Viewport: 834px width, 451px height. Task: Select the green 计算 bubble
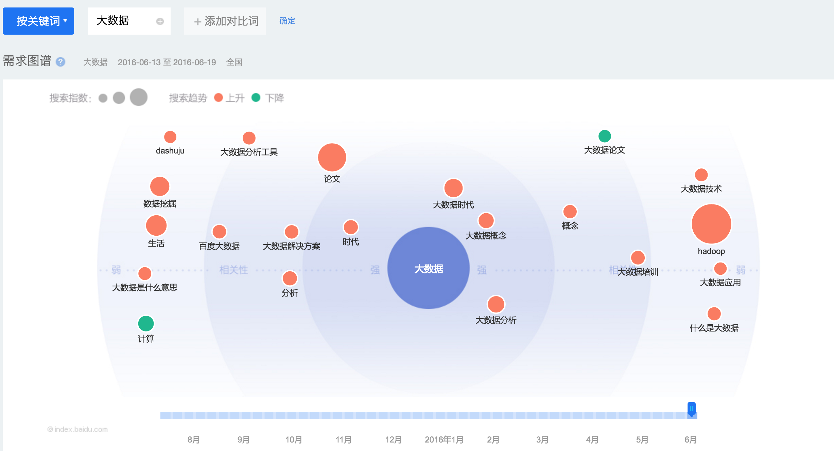pos(146,323)
